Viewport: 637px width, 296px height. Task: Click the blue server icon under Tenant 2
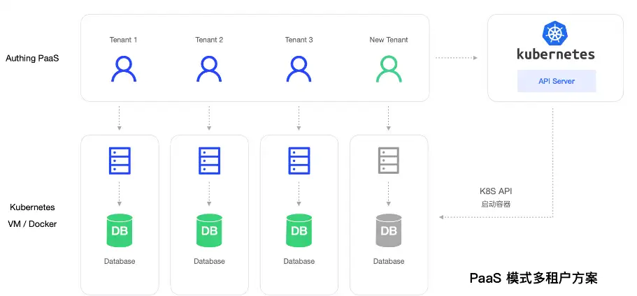click(209, 161)
